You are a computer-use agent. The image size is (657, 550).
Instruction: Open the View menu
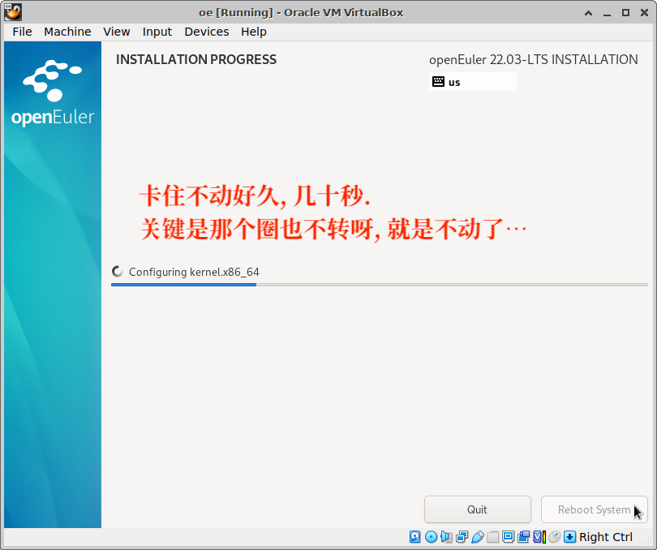click(117, 32)
